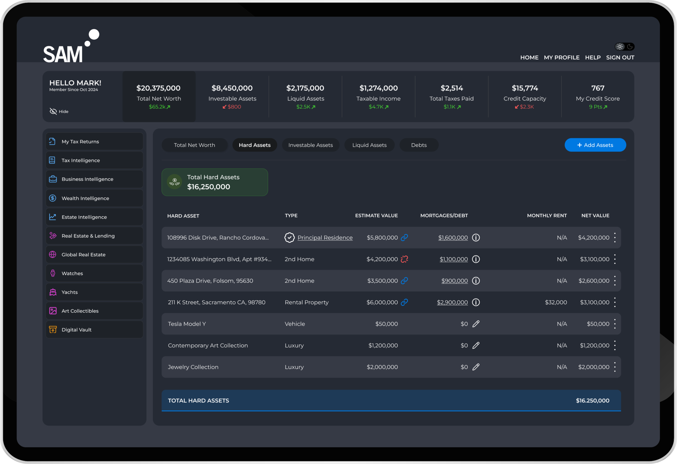Open Digital Vault in the sidebar
This screenshot has height=464, width=677.
[94, 330]
